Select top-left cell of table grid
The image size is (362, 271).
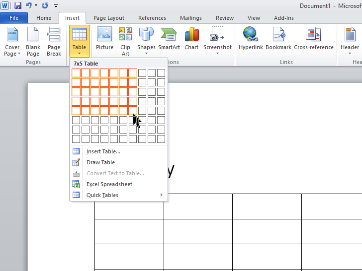76,73
